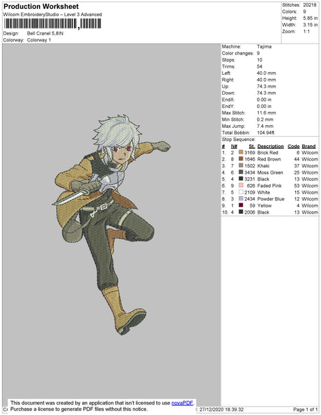The height and width of the screenshot is (415, 321).
Task: Click the Min Stitch value '0.2 mm'
Action: [x=265, y=120]
